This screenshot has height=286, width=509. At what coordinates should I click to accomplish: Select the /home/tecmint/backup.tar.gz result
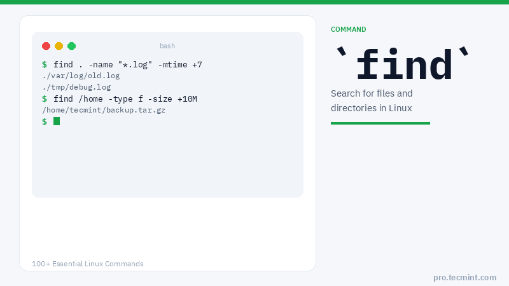pos(104,111)
